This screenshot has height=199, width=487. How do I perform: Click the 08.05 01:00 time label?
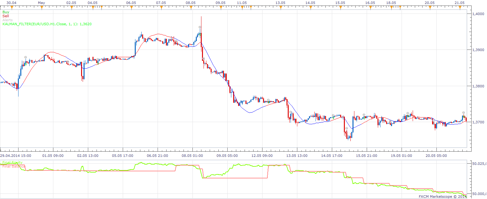(192, 156)
